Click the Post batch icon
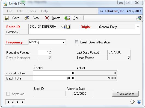The width and height of the screenshot is (145, 108). click(x=67, y=18)
